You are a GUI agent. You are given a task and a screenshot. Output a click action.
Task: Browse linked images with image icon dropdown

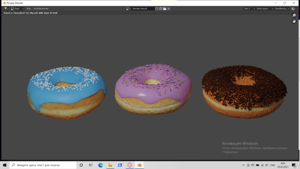point(128,8)
